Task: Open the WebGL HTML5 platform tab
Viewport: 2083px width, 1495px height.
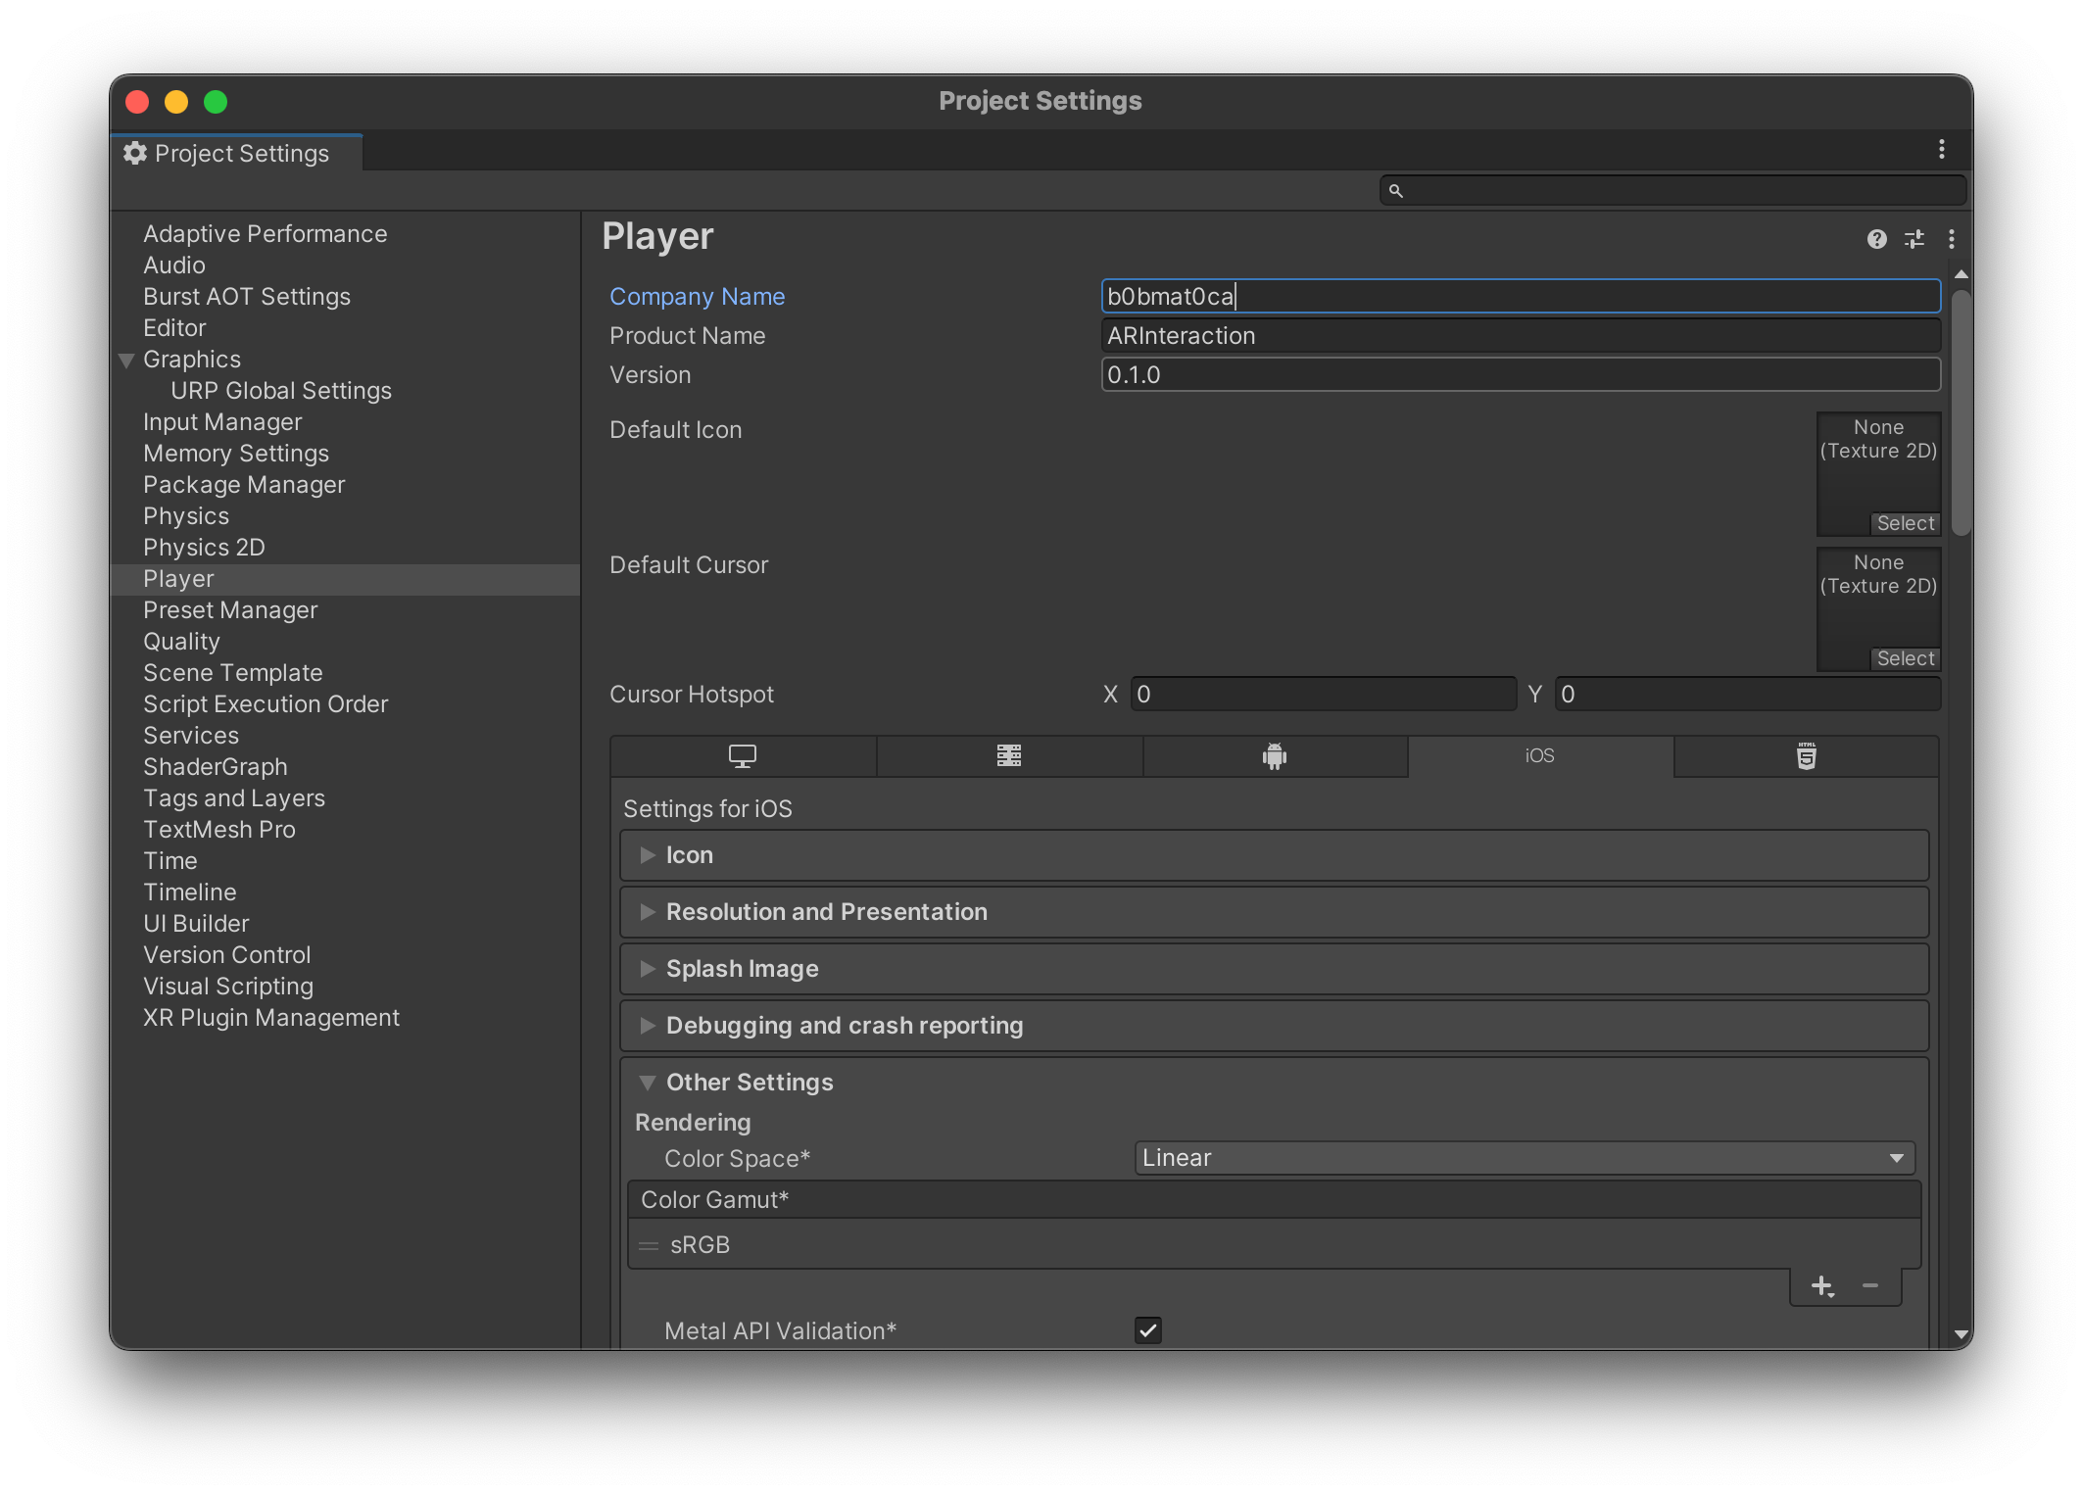Action: click(x=1806, y=756)
